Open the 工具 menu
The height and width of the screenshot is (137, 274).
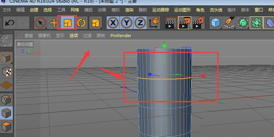(61, 10)
